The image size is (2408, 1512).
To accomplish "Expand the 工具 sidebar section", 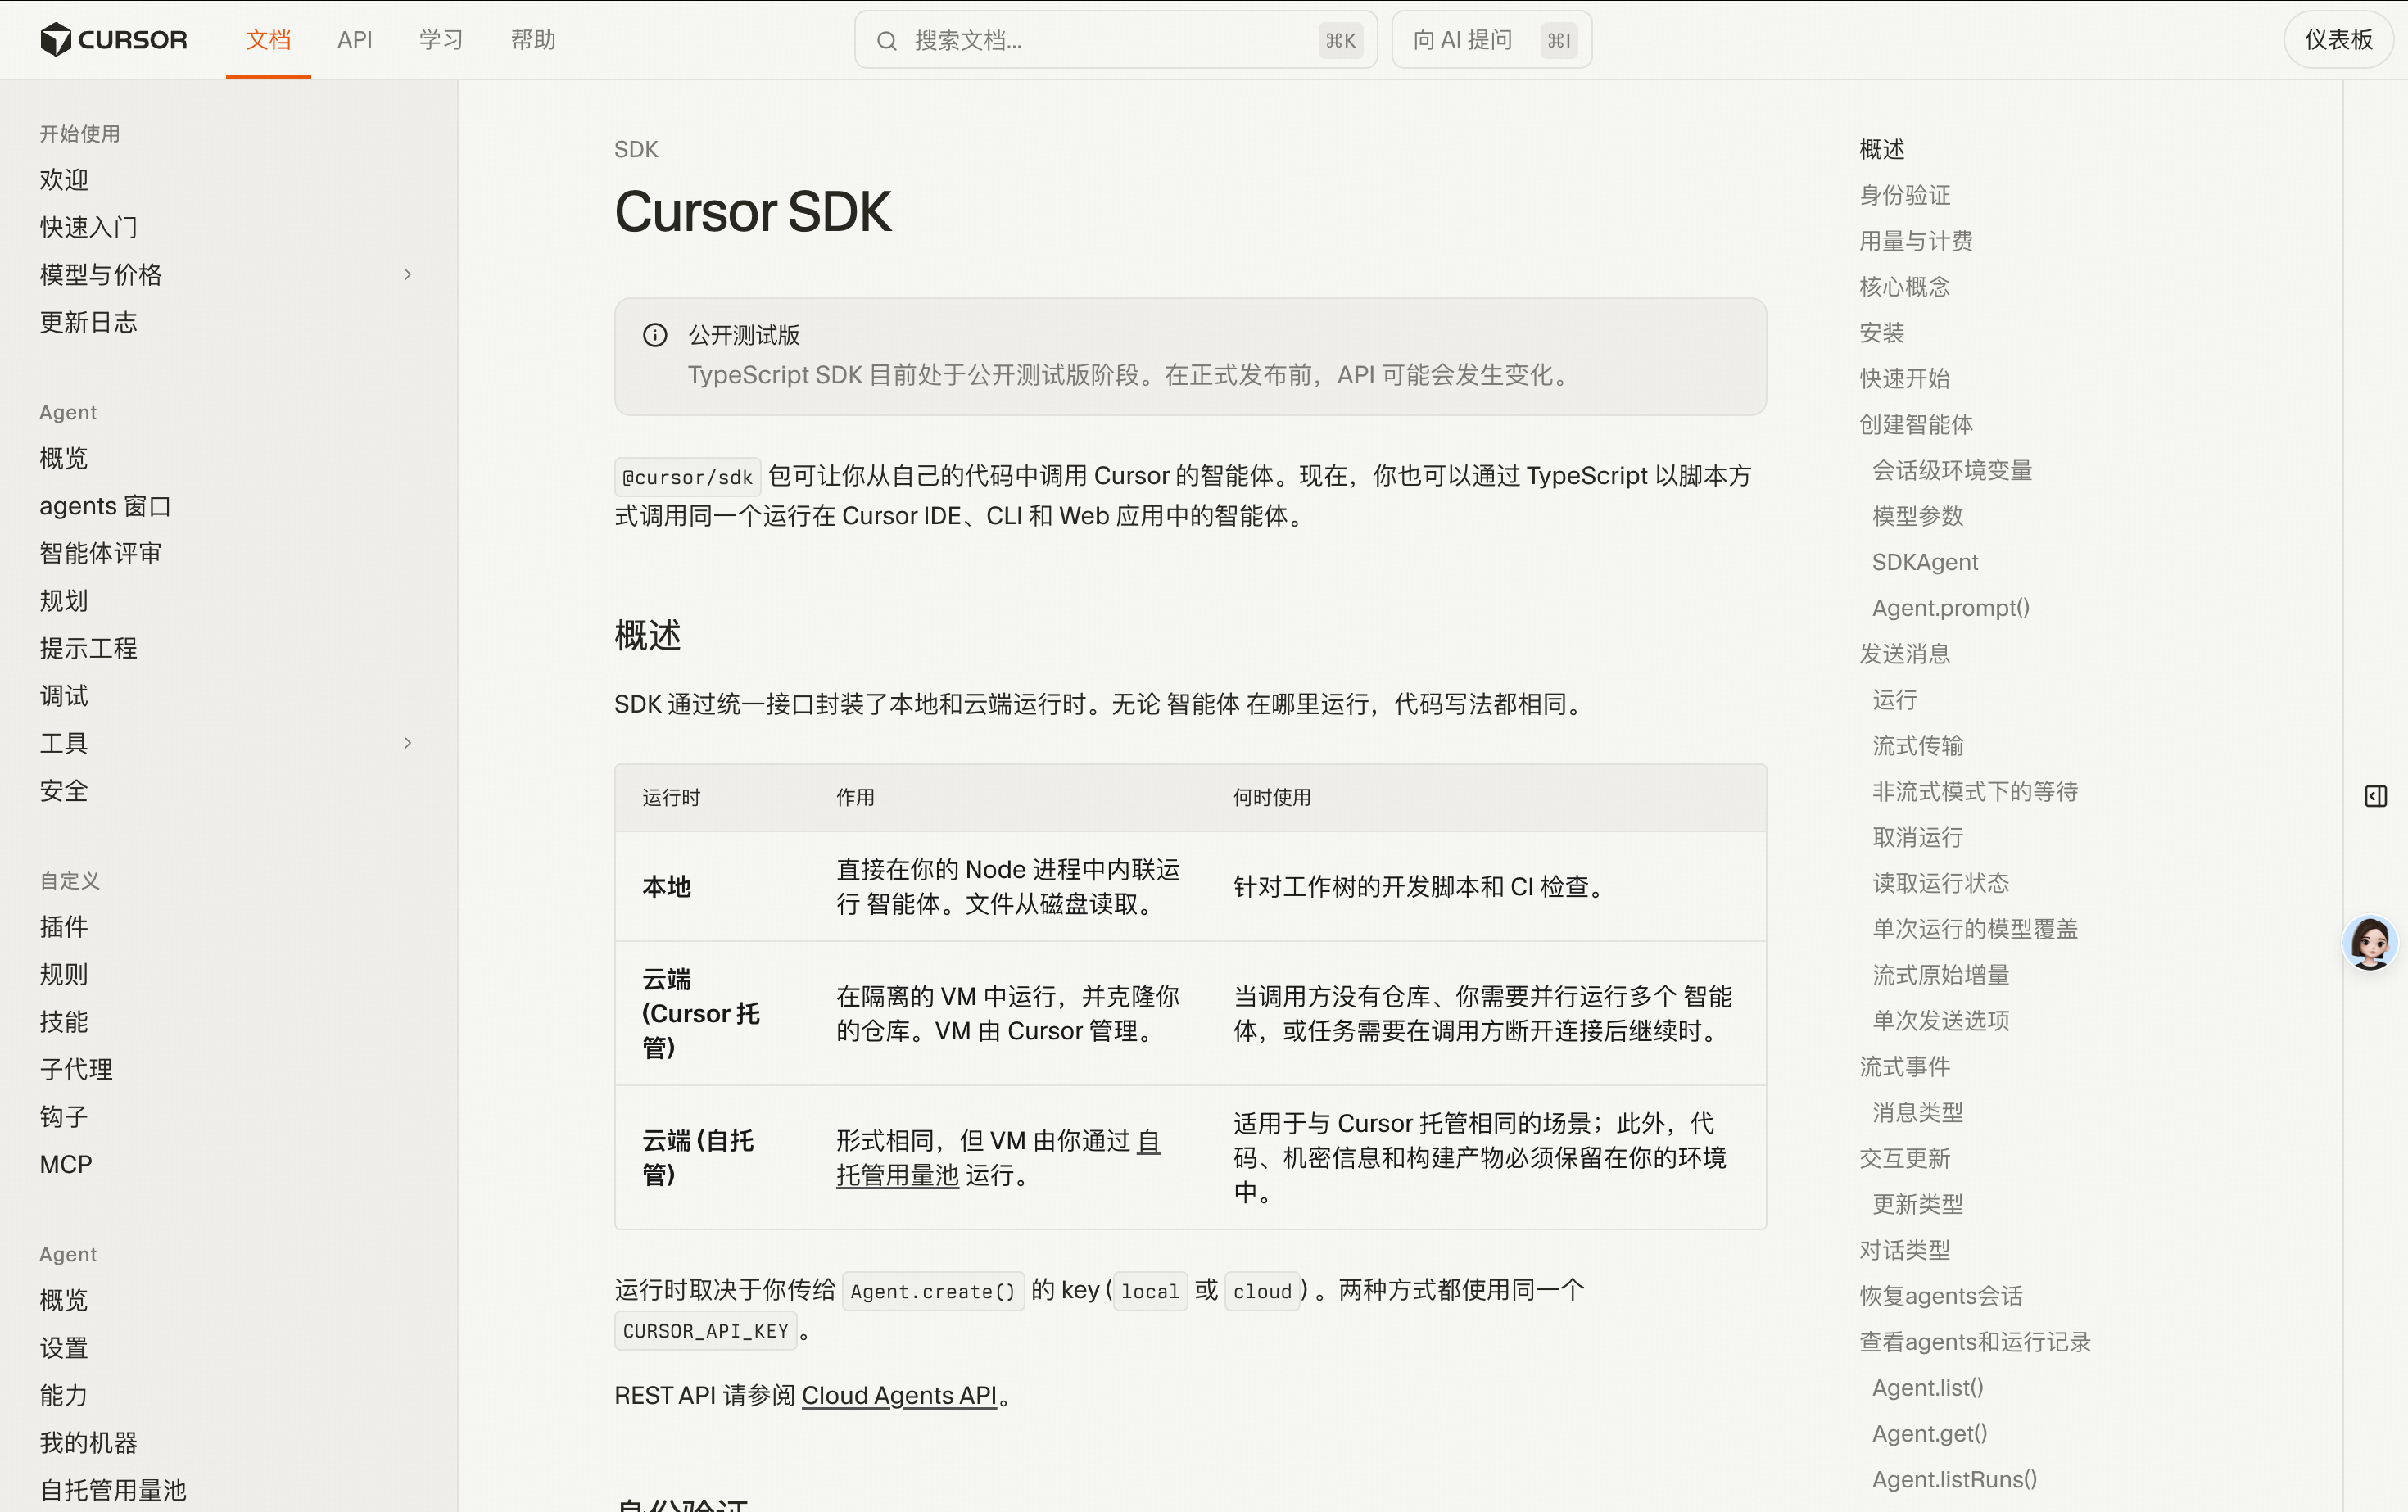I will coord(407,743).
